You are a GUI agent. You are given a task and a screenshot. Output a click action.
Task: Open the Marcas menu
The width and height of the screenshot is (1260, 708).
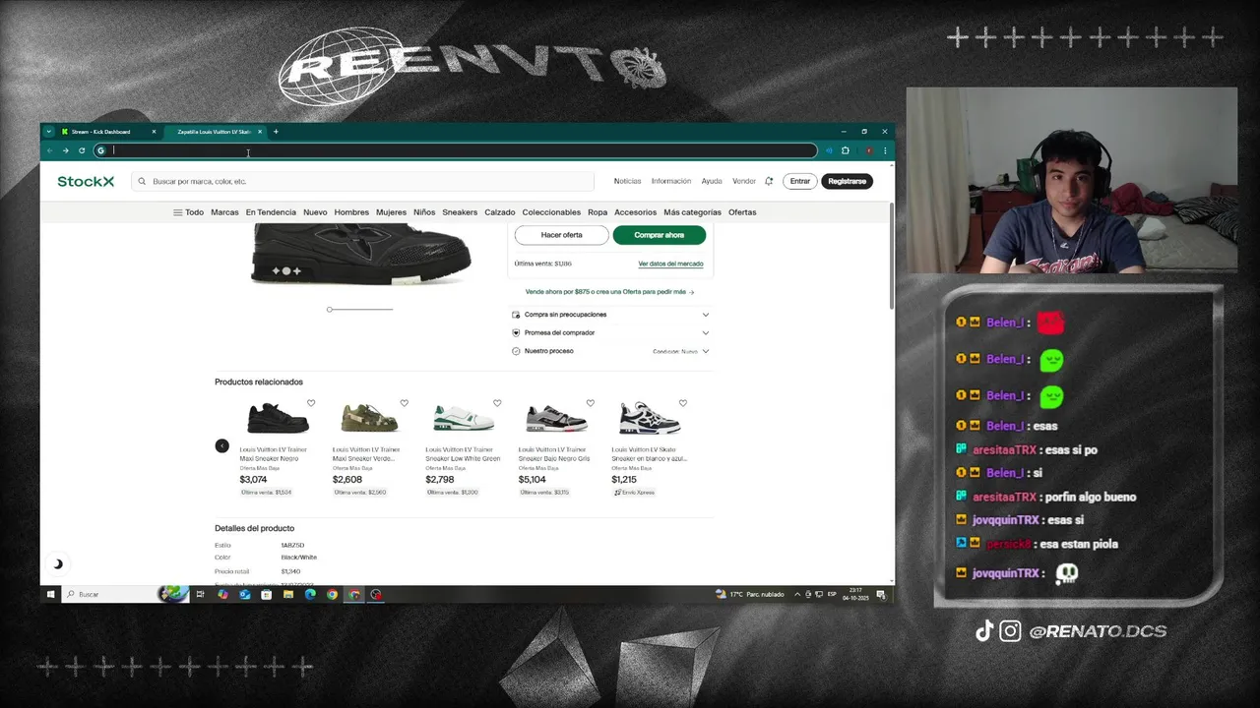tap(224, 212)
